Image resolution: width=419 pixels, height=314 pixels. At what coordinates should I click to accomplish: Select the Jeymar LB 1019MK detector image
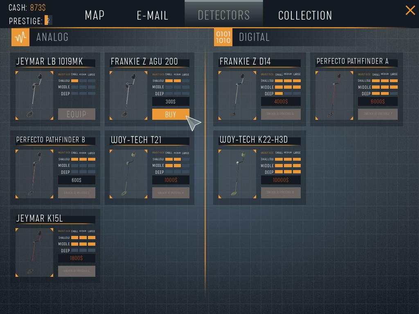(x=34, y=95)
